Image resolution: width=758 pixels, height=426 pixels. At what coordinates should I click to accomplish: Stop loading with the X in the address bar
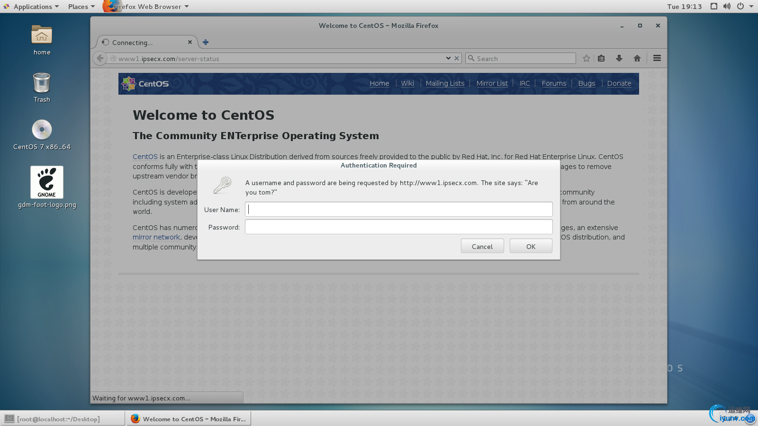[457, 58]
